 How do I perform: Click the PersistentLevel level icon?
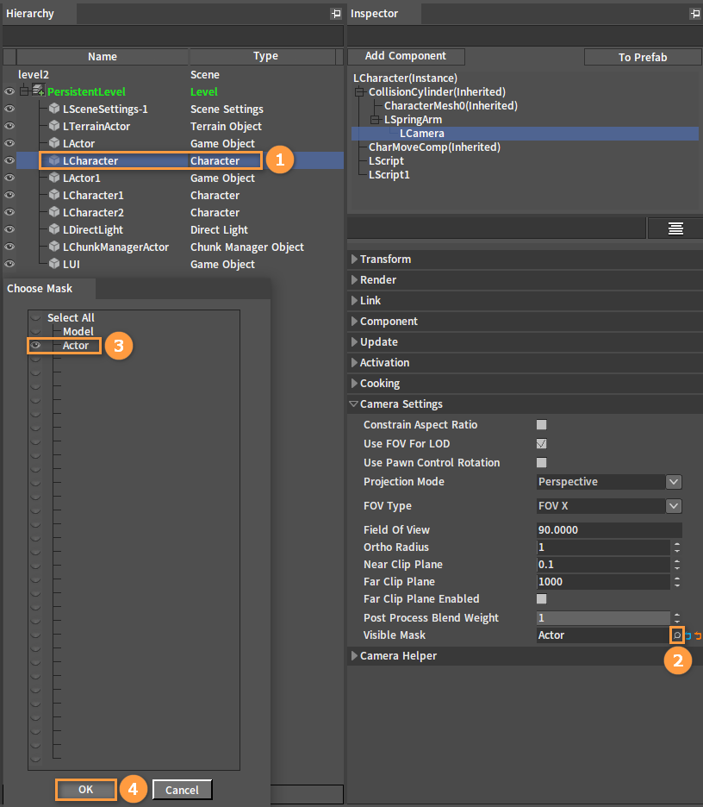39,90
